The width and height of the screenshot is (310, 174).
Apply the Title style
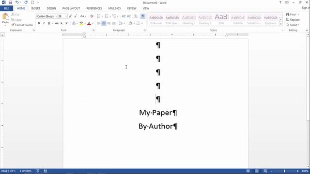(221, 19)
